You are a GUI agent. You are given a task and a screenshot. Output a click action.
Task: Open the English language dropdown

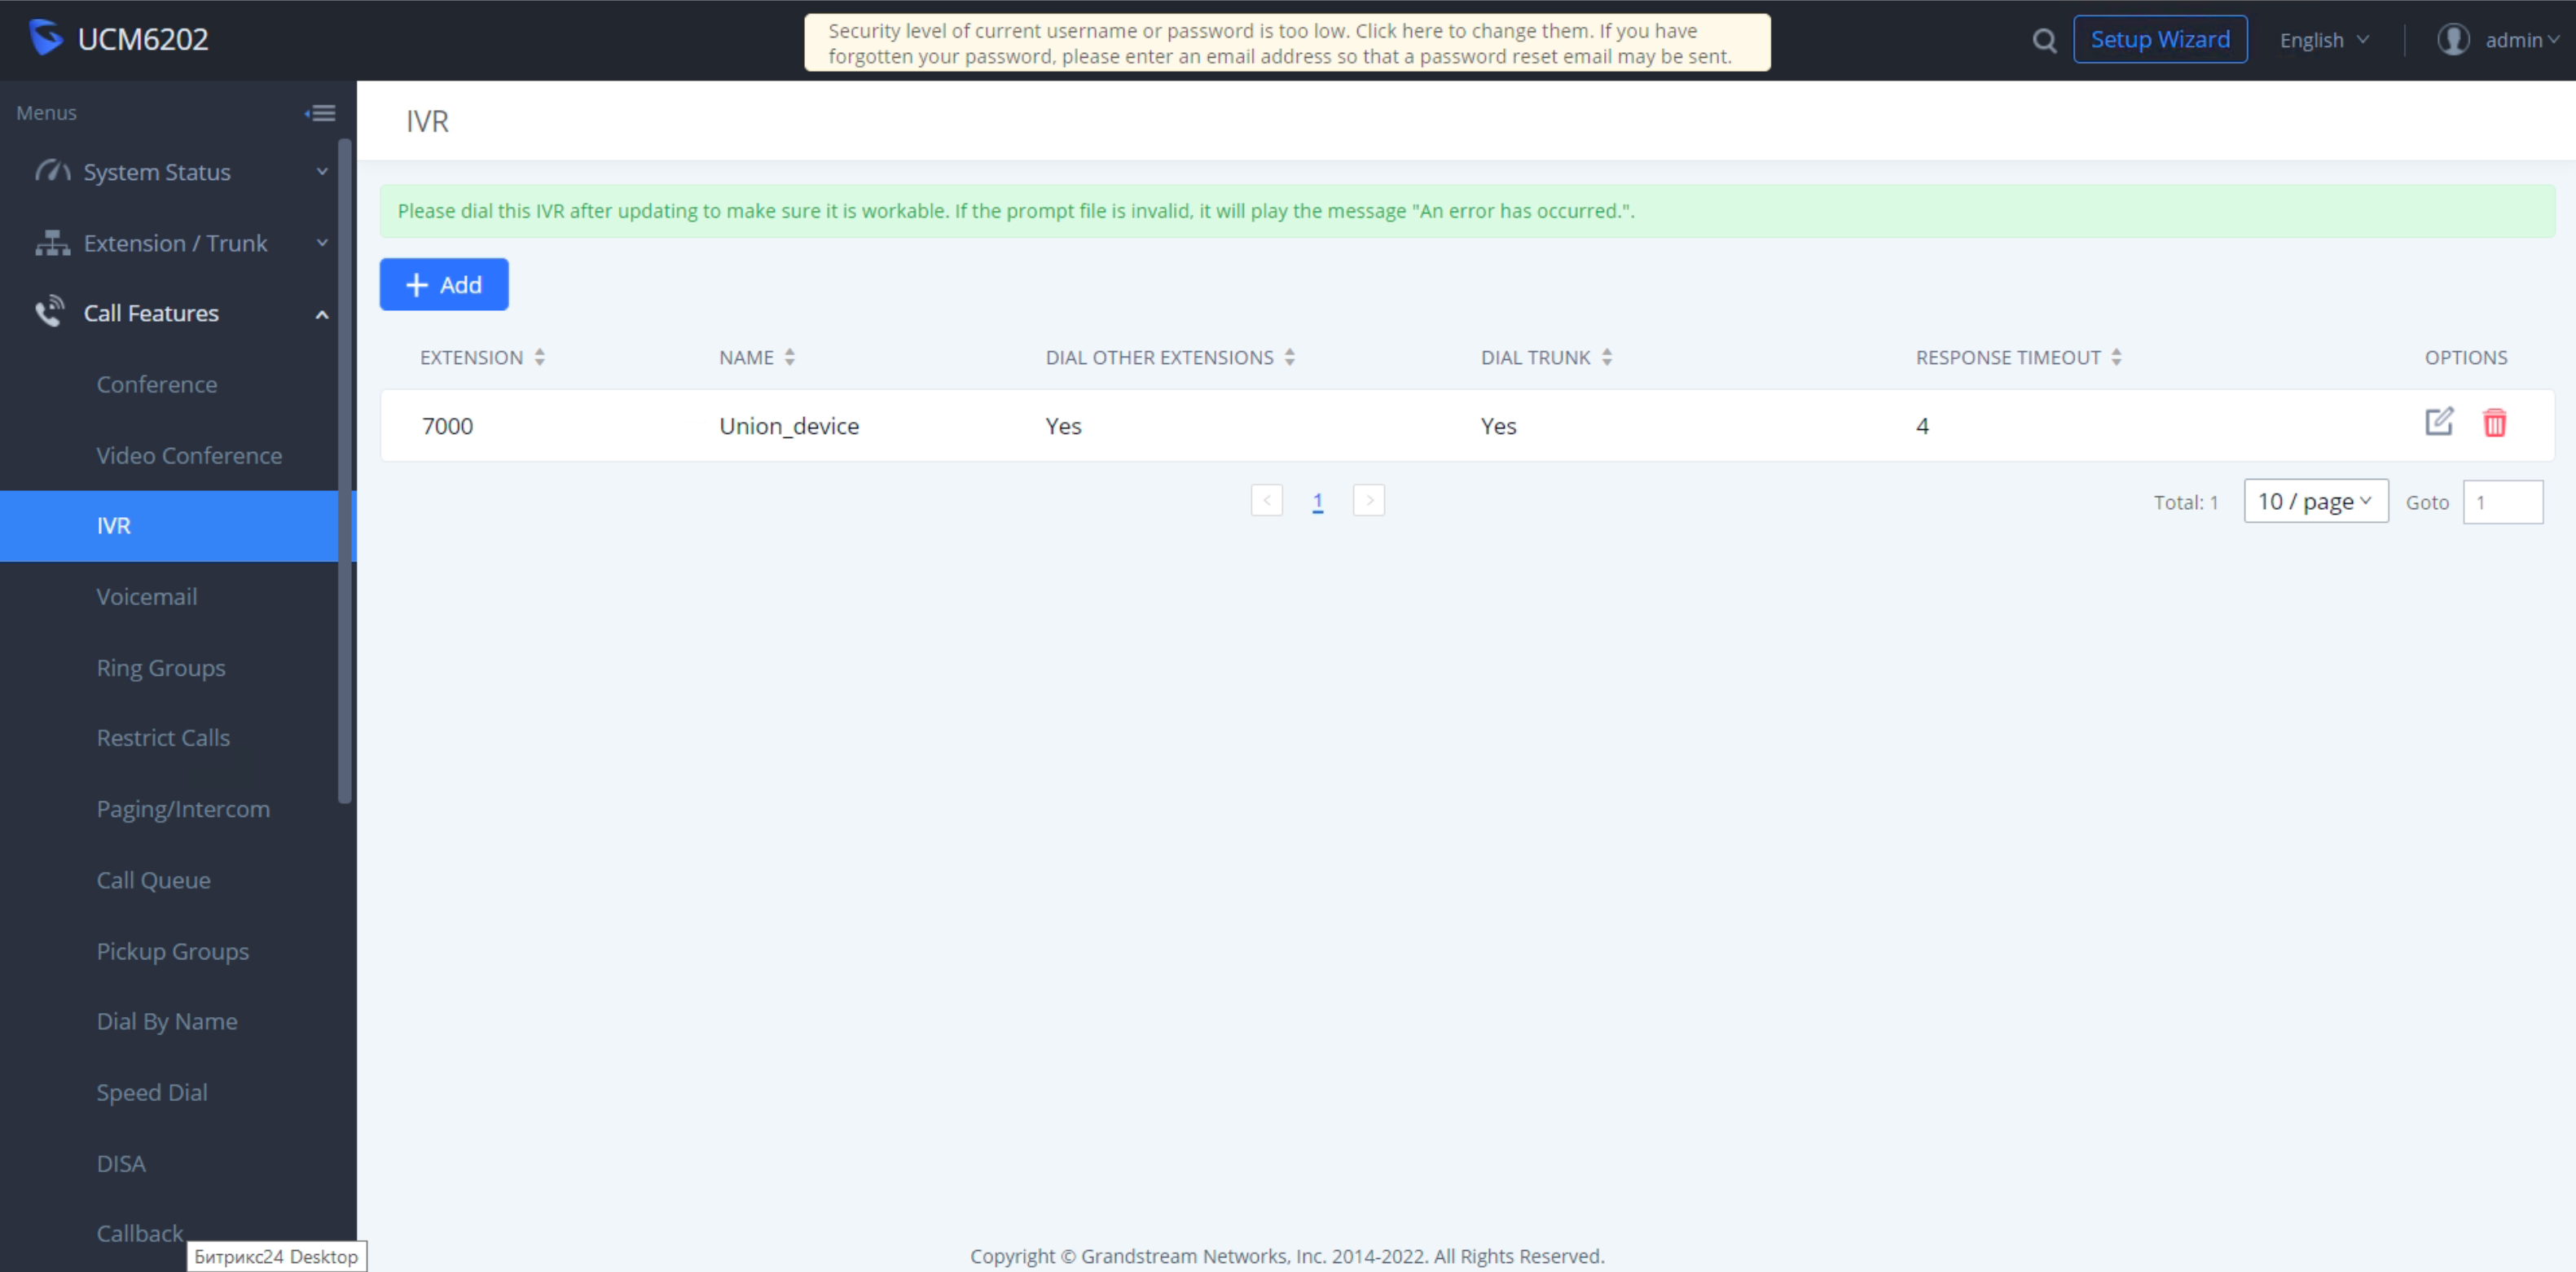(x=2323, y=40)
